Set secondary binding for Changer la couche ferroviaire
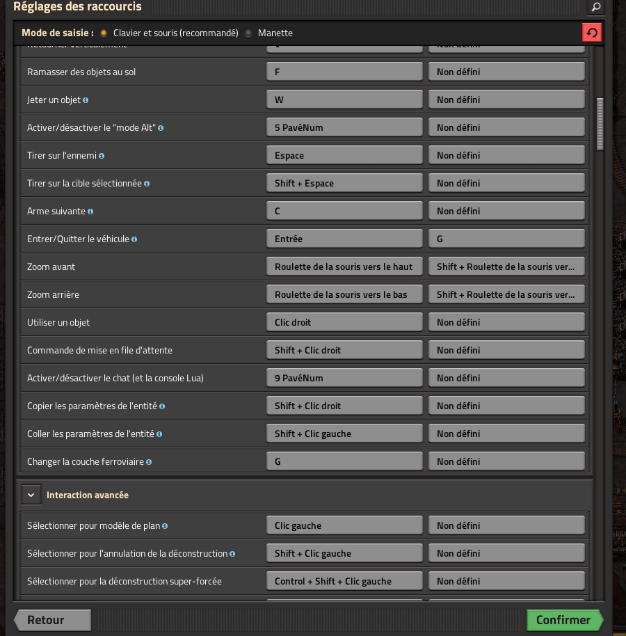Screen dimensions: 626x636 click(506, 461)
